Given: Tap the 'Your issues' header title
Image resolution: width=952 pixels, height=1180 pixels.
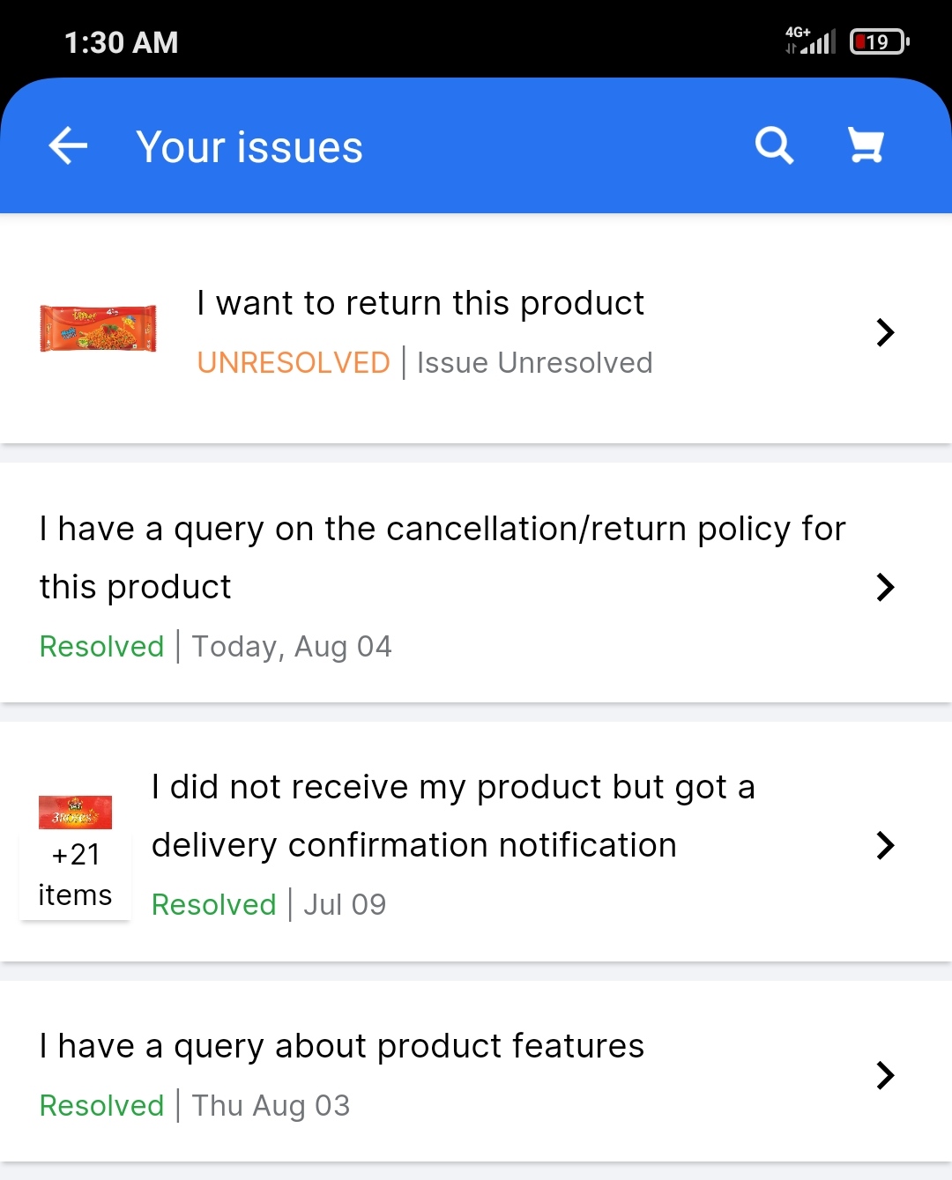Looking at the screenshot, I should 249,147.
